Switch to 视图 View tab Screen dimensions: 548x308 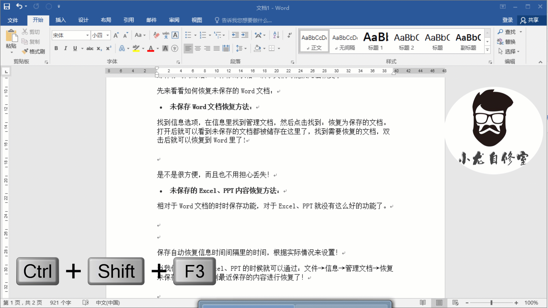(x=197, y=20)
